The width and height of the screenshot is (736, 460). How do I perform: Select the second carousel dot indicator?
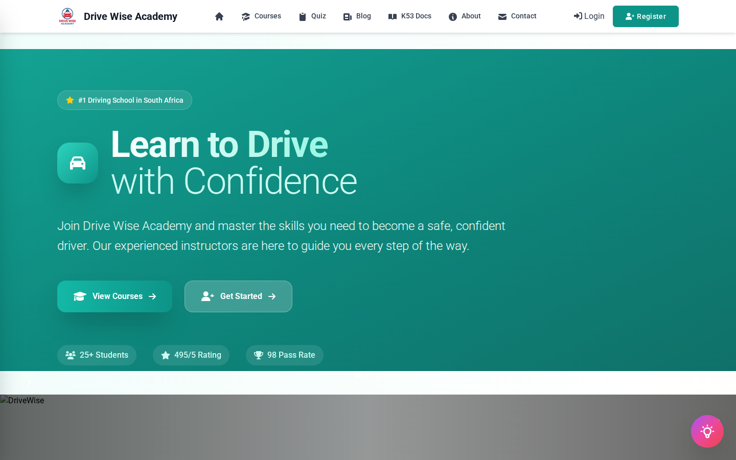[x=367, y=374]
